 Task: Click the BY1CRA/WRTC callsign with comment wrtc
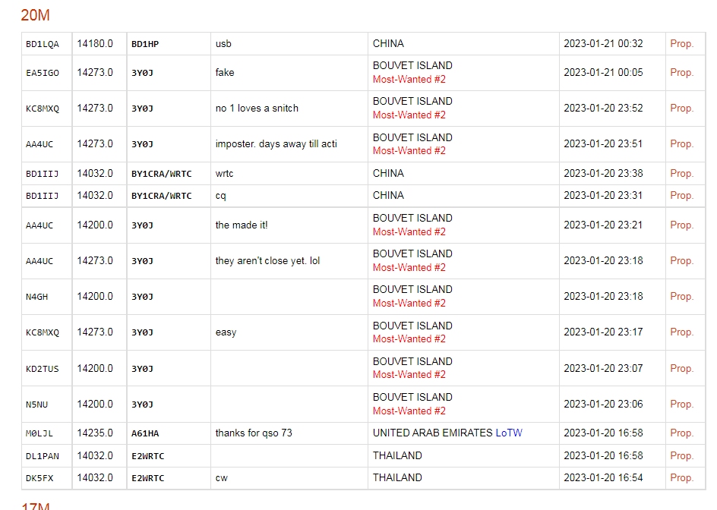point(161,174)
